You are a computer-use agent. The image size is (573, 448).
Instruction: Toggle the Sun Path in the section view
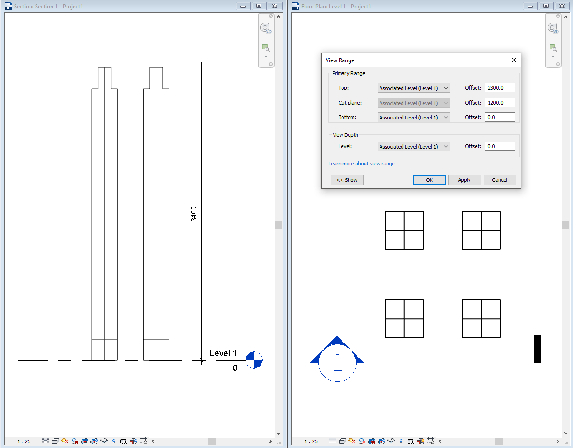(65, 441)
